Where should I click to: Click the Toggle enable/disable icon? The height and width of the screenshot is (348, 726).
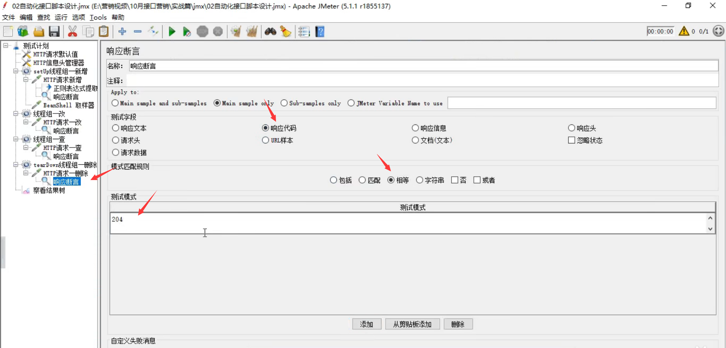click(153, 31)
